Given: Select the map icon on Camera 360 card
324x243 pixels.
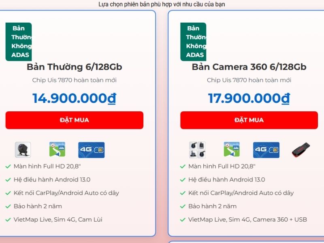Looking at the screenshot, I should pyautogui.click(x=232, y=149).
